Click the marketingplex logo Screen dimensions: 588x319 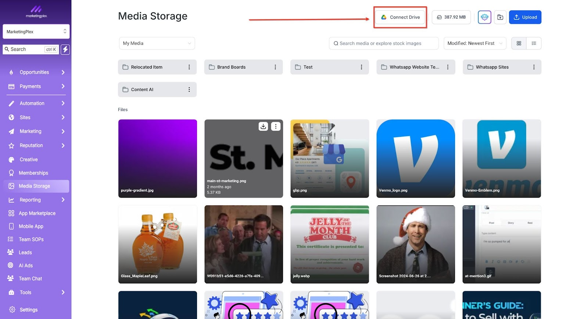tap(36, 11)
